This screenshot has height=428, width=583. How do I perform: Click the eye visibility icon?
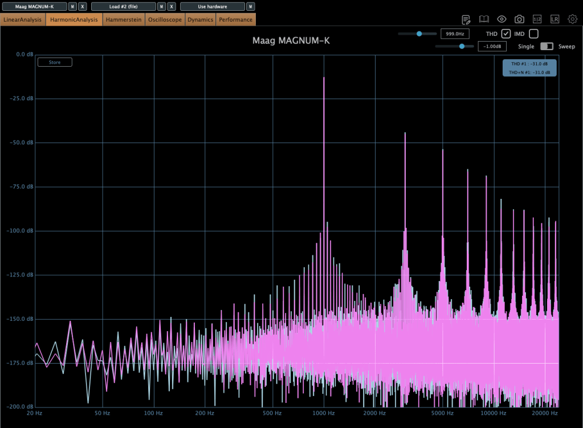tap(502, 19)
